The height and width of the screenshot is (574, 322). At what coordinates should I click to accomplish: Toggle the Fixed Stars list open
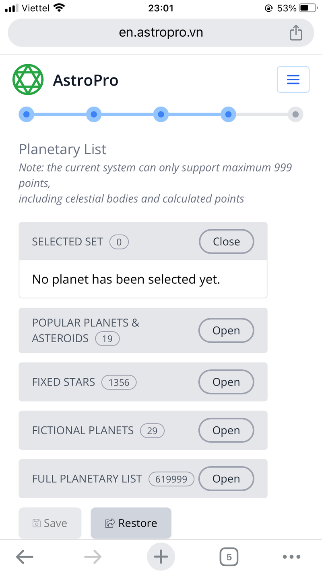(x=226, y=382)
